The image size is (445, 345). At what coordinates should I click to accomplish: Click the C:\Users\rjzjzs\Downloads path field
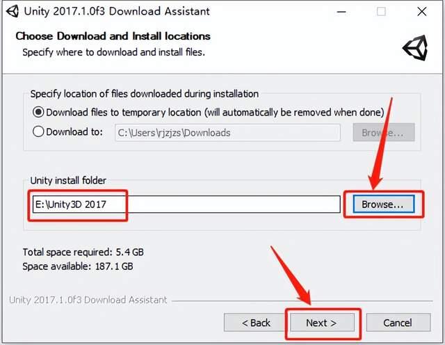[227, 132]
